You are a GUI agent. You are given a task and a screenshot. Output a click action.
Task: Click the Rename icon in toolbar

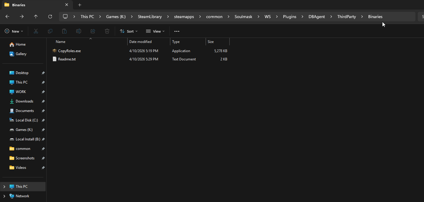click(x=79, y=31)
